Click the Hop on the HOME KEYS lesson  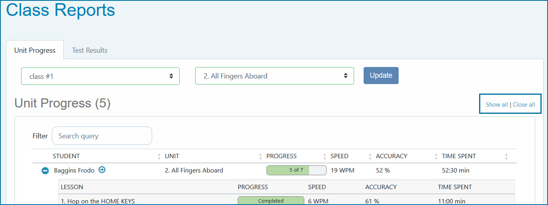coord(98,201)
